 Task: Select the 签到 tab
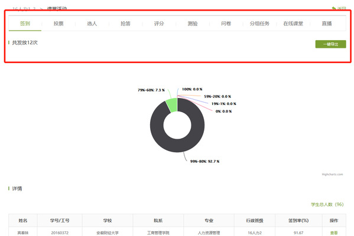[25, 24]
